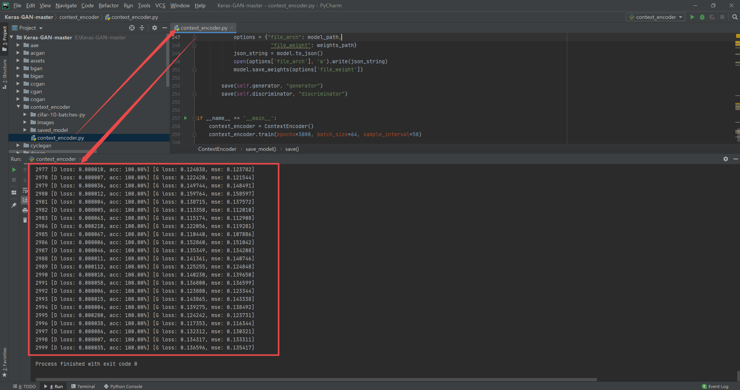The height and width of the screenshot is (390, 740).
Task: Collapse the context_encoder folder
Action: point(18,107)
